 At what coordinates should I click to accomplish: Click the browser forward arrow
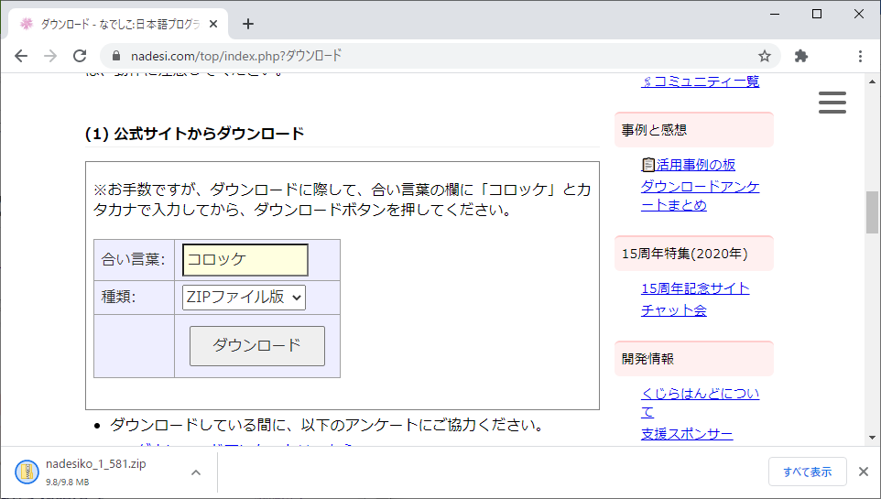click(x=50, y=56)
